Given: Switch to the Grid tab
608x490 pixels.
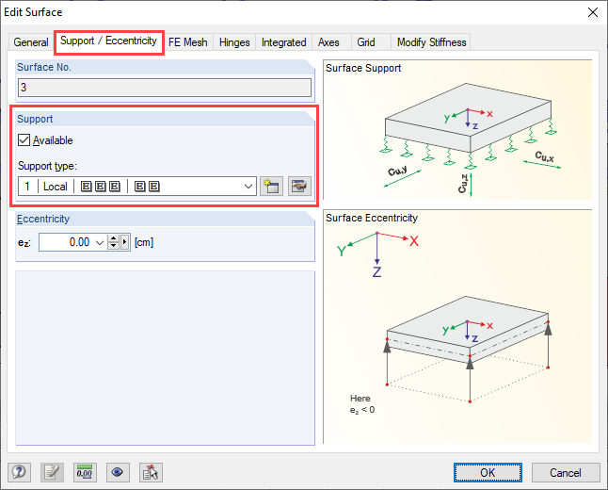Looking at the screenshot, I should (366, 42).
